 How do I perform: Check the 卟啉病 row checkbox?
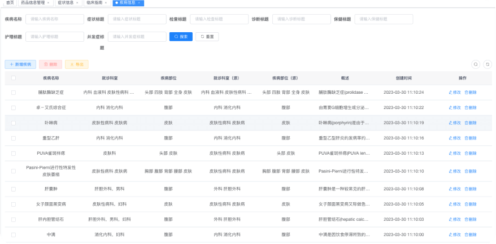click(14, 123)
